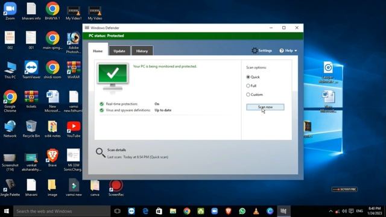
Task: Select the WinRAR desktop shortcut
Action: [74, 70]
